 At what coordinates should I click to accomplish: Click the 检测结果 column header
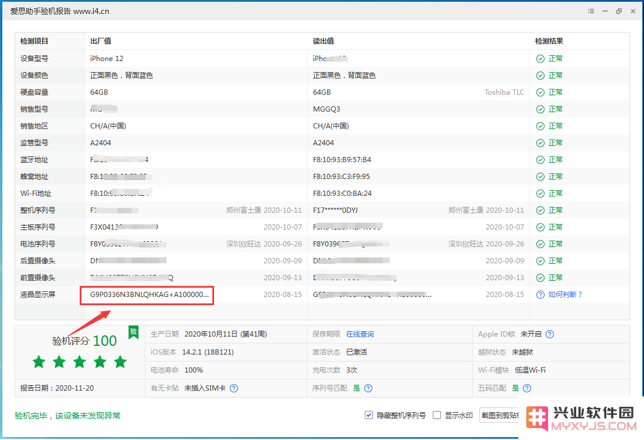tap(549, 41)
